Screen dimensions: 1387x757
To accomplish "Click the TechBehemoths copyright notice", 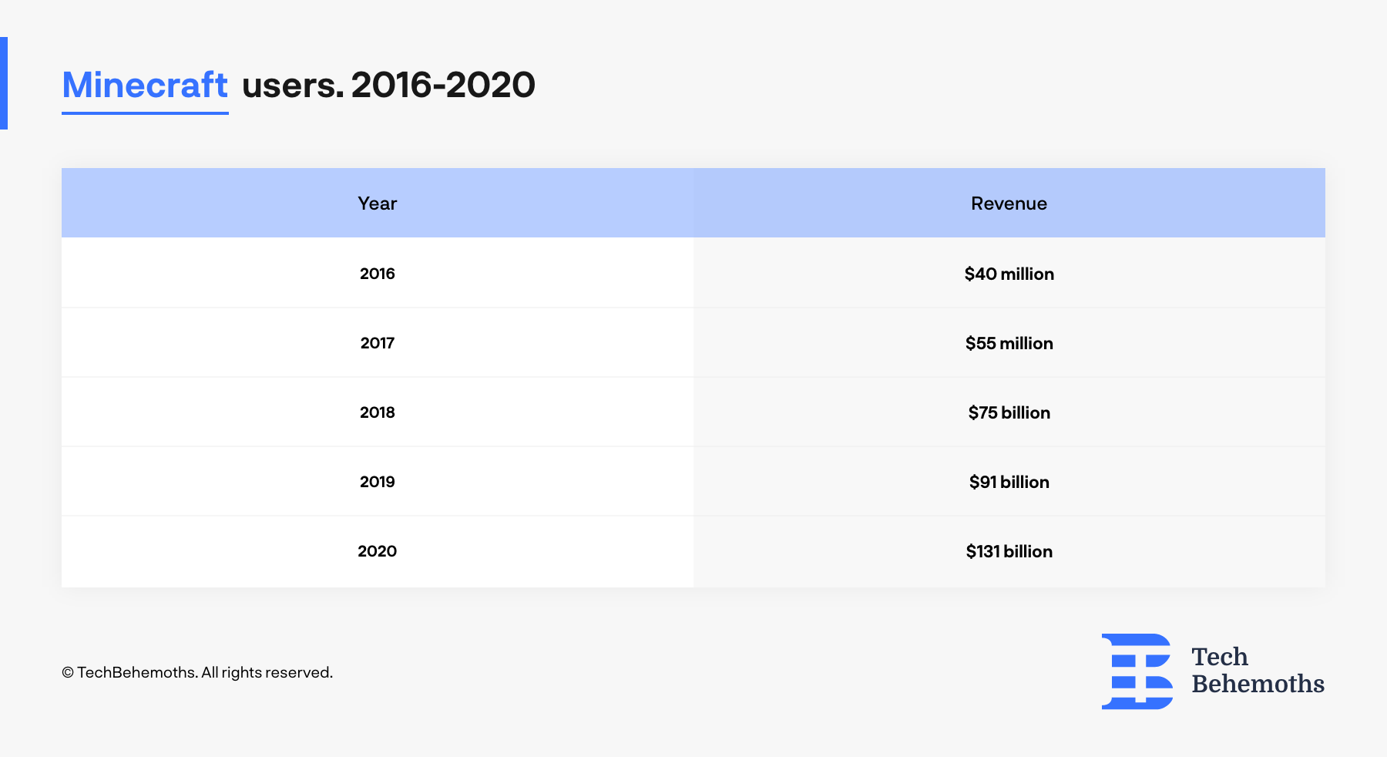I will (197, 672).
